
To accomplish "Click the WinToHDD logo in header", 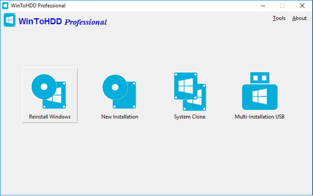I will pyautogui.click(x=9, y=20).
